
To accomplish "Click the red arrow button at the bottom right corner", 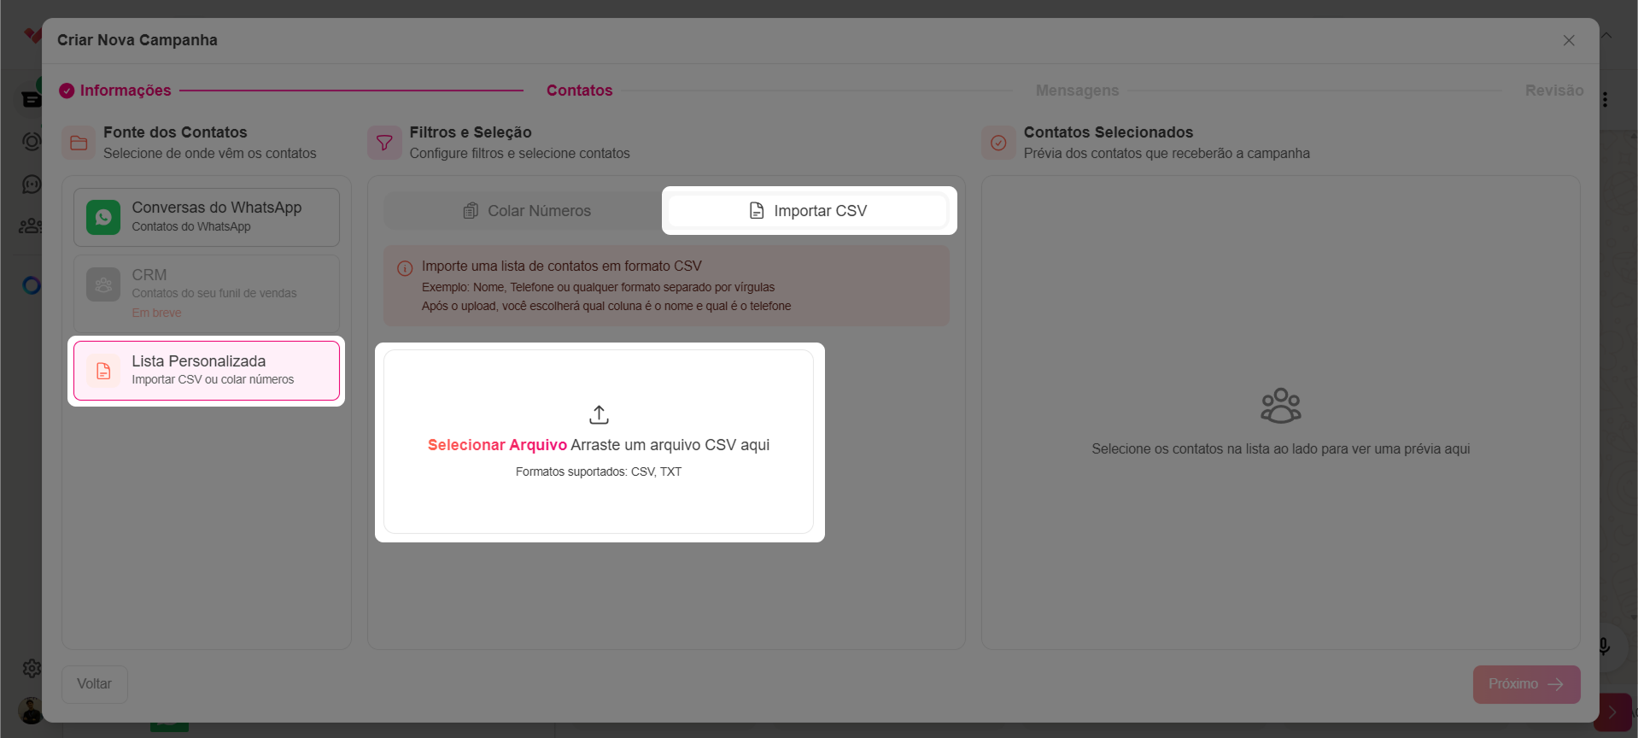I will coord(1612,712).
